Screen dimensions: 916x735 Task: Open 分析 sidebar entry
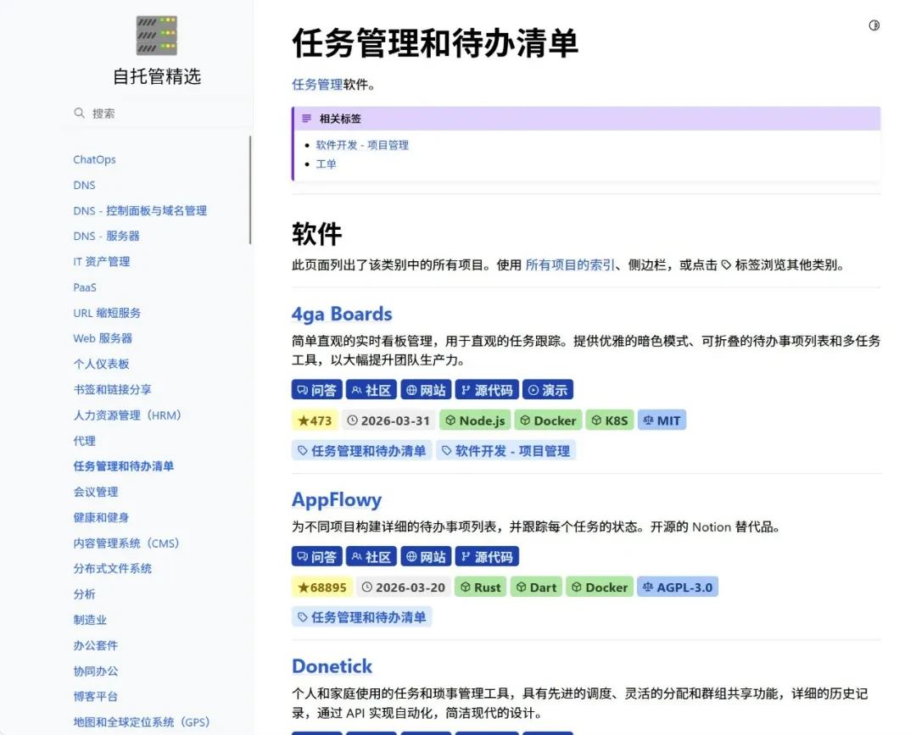click(x=84, y=594)
